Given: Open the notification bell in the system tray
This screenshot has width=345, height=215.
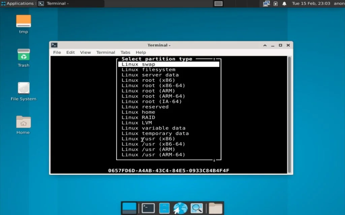Looking at the screenshot, I should click(284, 3).
